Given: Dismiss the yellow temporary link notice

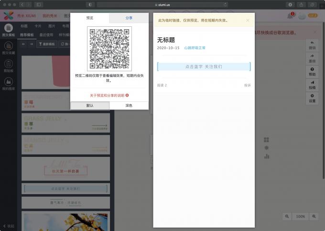Looking at the screenshot, I should 248,21.
